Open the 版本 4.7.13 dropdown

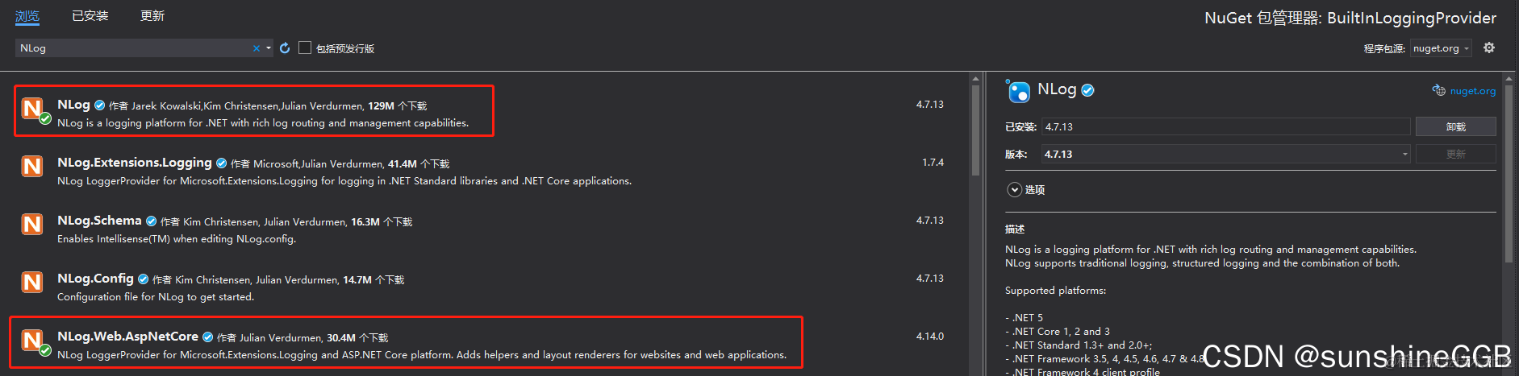[1225, 154]
